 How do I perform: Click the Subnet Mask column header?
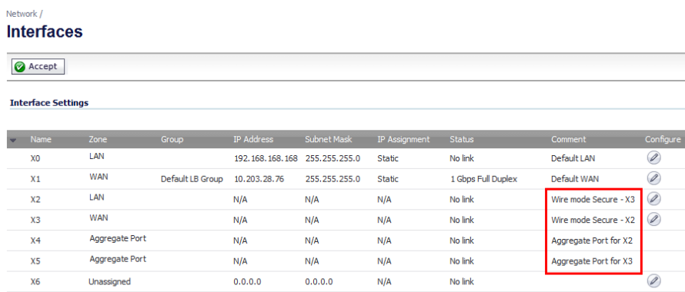pos(329,140)
